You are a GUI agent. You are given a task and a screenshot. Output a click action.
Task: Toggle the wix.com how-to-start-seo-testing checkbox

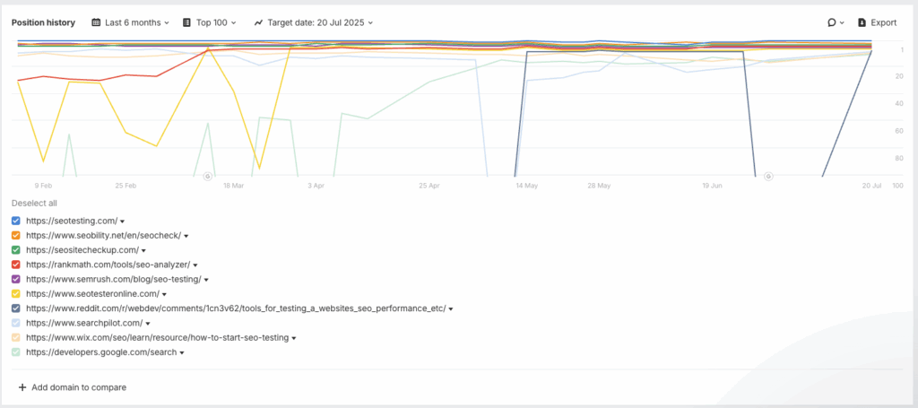coord(16,338)
